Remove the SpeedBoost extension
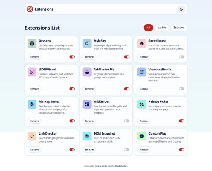The width and height of the screenshot is (212, 171). pyautogui.click(x=144, y=57)
